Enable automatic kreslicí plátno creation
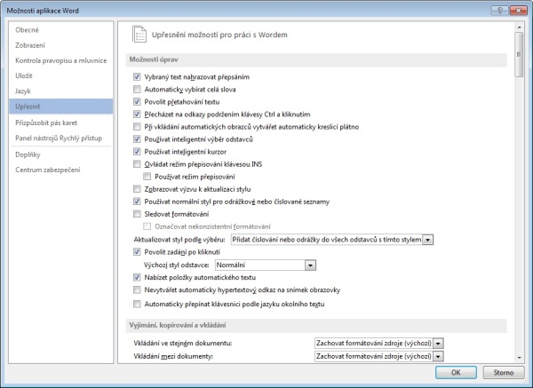The width and height of the screenshot is (533, 388). point(137,127)
